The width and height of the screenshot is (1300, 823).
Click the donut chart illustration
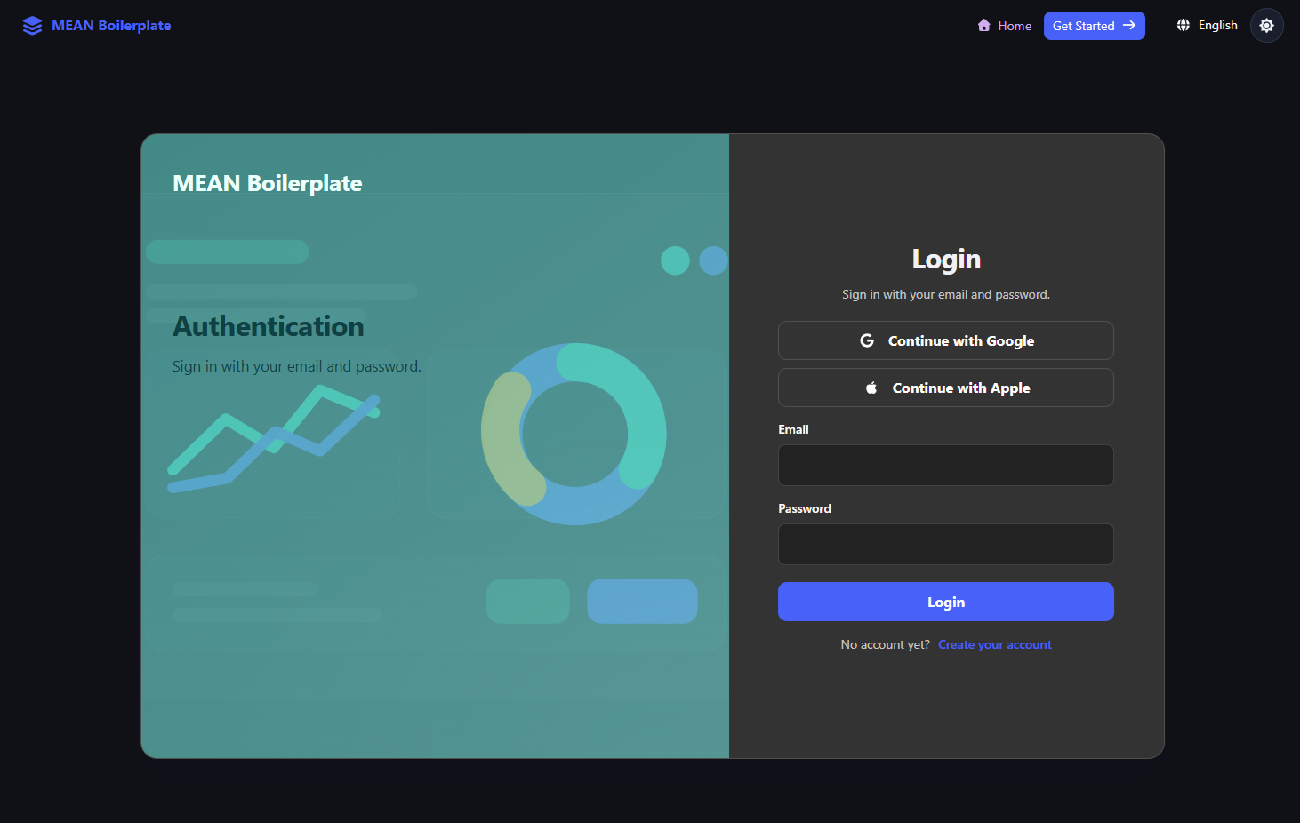click(574, 434)
